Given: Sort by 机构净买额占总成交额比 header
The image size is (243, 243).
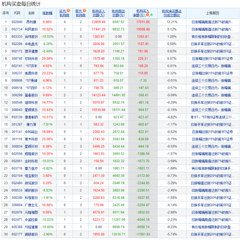Looking at the screenshot, I should pos(172,13).
